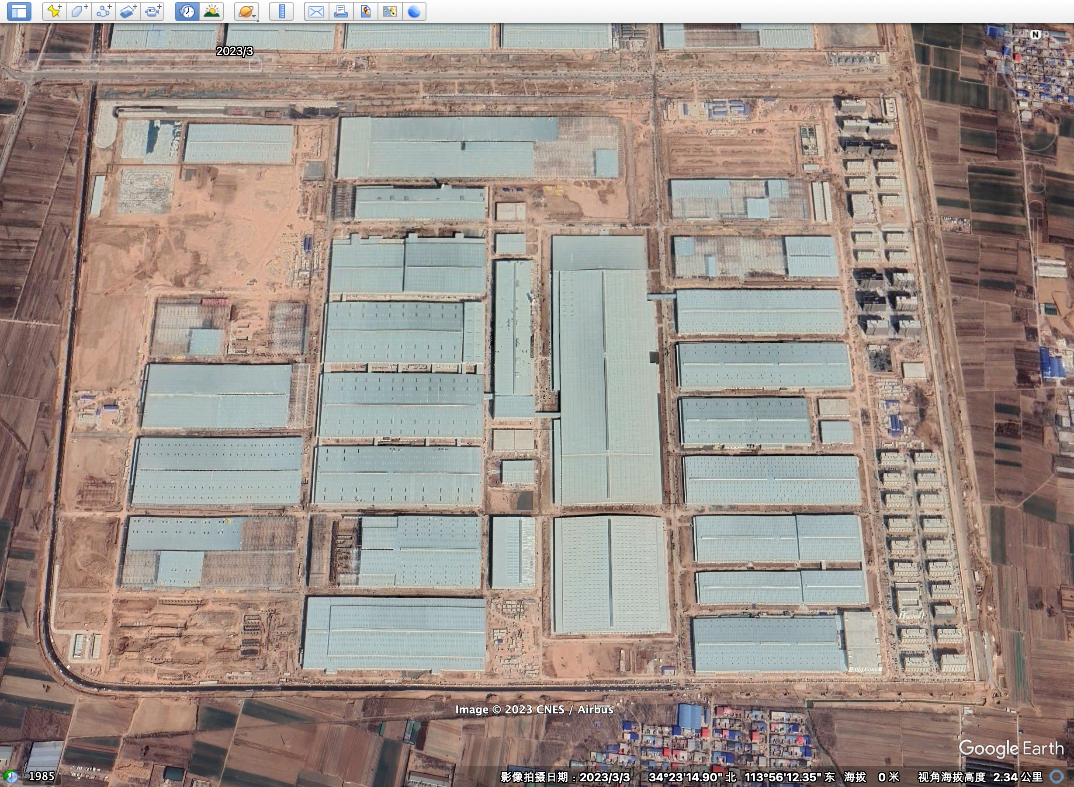Image resolution: width=1074 pixels, height=787 pixels.
Task: Add a polygon using the toolbar
Action: coord(79,11)
